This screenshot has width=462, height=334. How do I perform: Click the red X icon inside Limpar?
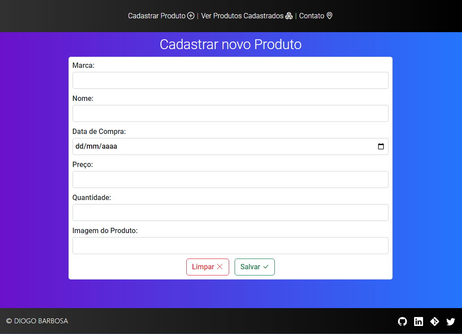220,267
